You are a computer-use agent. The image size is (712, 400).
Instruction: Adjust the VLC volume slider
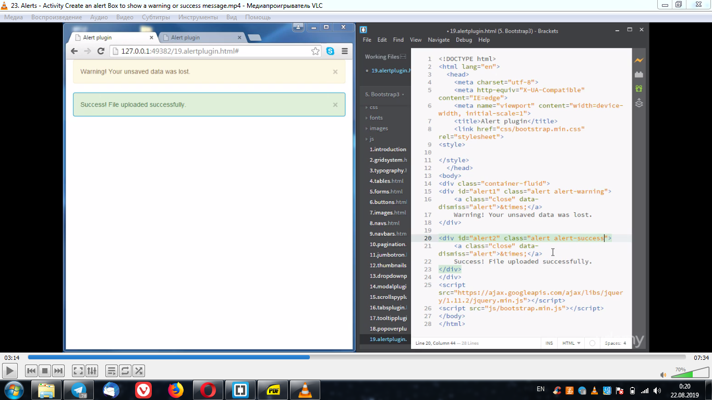click(x=689, y=373)
